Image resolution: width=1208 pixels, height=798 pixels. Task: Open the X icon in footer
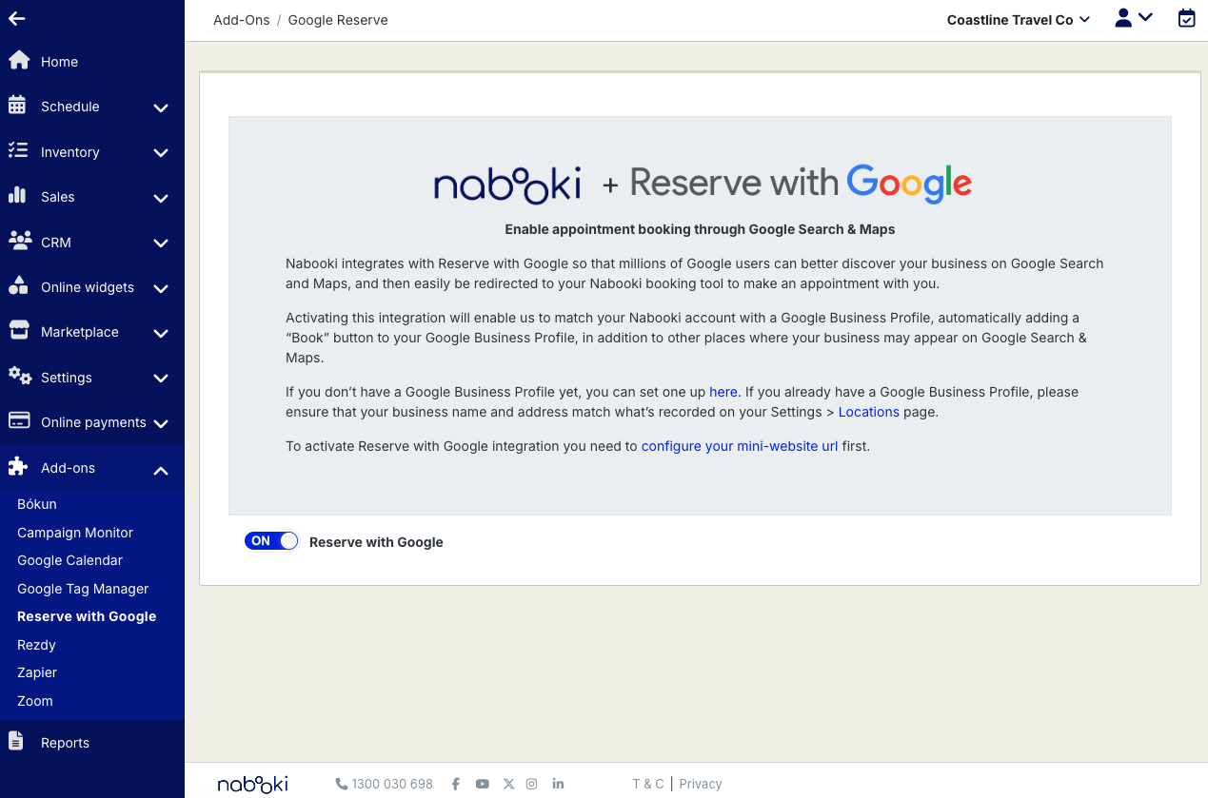coord(508,784)
